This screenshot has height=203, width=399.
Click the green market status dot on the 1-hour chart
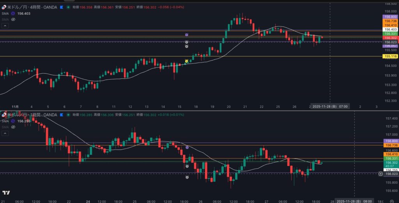(x=69, y=115)
